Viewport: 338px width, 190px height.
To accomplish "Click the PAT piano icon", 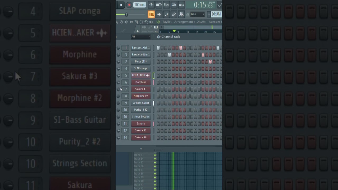I will [x=156, y=27].
